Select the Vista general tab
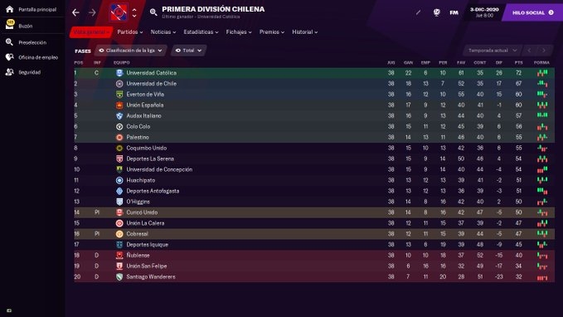 coord(91,32)
